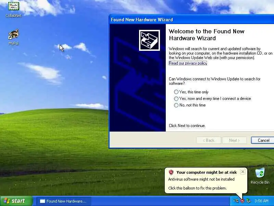This screenshot has height=206, width=274.
Task: Click the Found New Hardware Wizard title bar
Action: (191, 20)
